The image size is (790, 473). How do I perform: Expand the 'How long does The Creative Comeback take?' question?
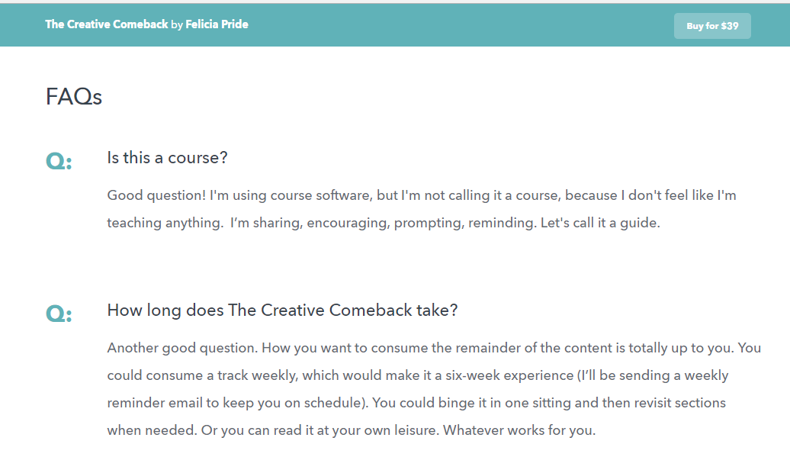tap(283, 310)
